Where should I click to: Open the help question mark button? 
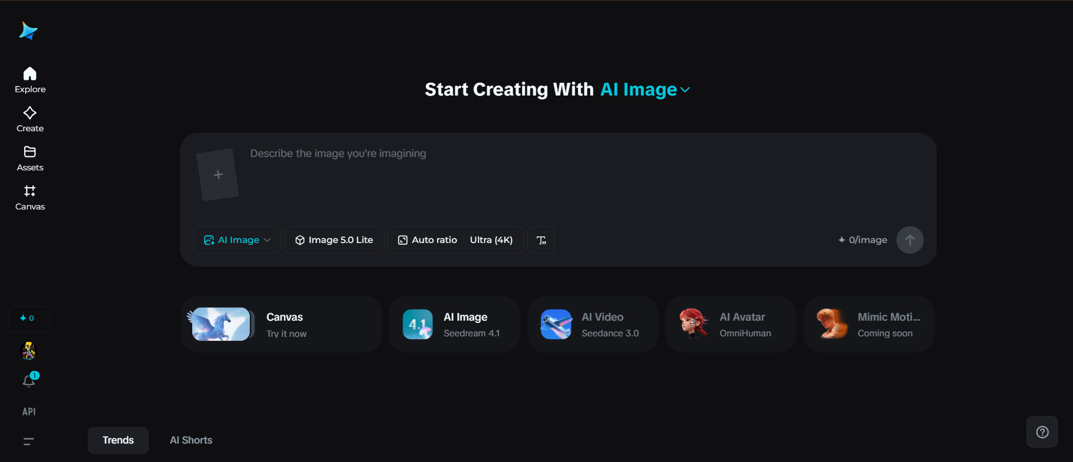click(x=1042, y=432)
